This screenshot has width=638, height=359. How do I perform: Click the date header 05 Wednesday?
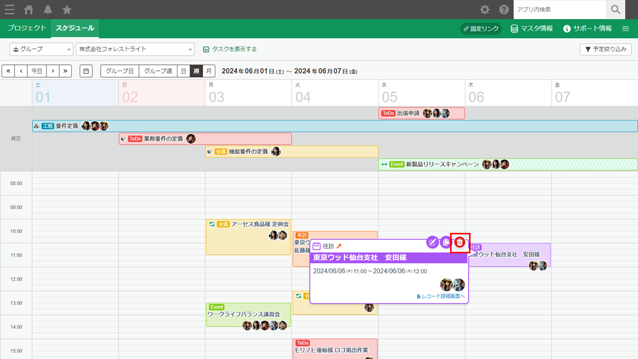[x=422, y=93]
